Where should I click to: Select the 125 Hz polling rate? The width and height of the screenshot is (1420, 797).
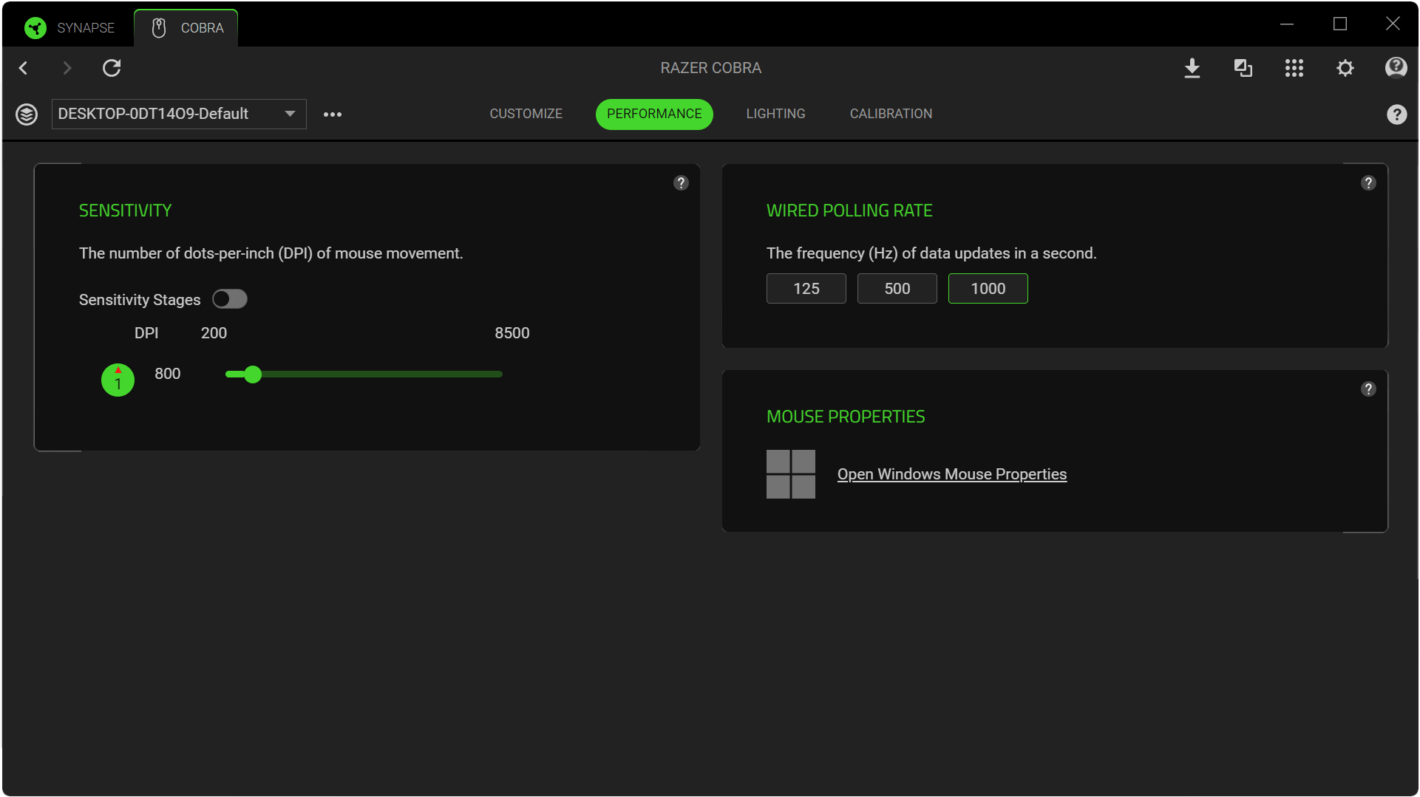point(806,288)
